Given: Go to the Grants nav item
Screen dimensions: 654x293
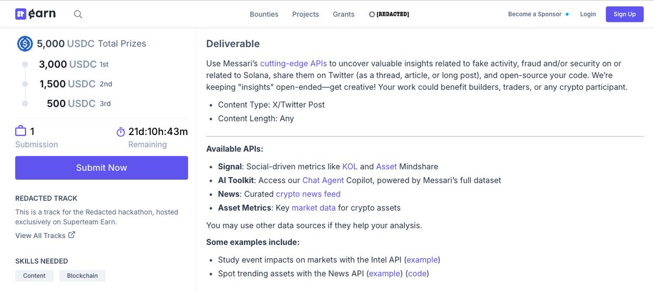Looking at the screenshot, I should coord(343,14).
